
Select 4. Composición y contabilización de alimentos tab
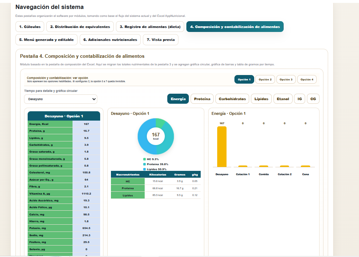(x=235, y=27)
